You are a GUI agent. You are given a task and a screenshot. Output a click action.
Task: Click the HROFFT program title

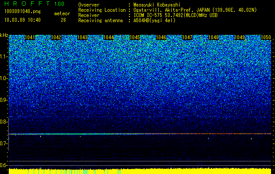(27, 3)
